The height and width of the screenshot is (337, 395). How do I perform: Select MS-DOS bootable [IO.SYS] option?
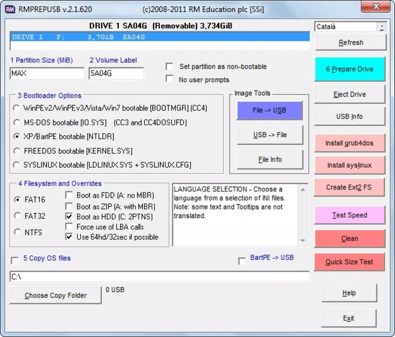(16, 123)
